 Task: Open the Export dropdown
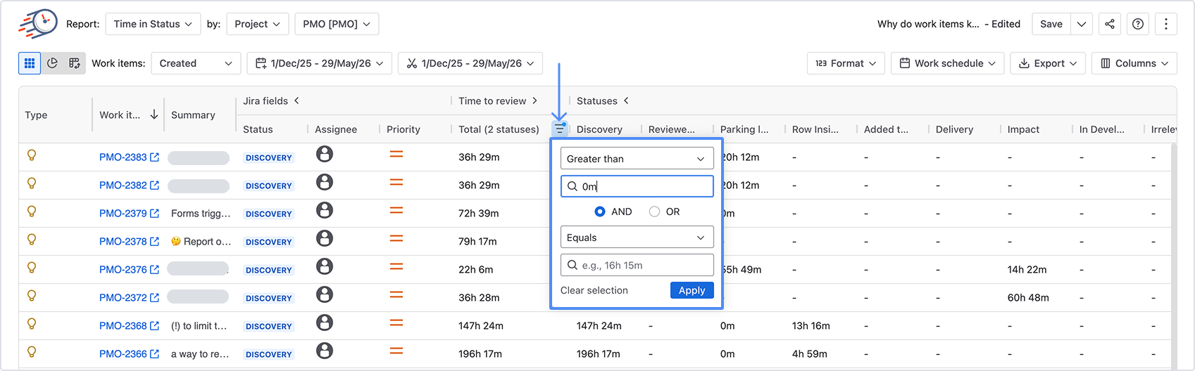(1048, 63)
